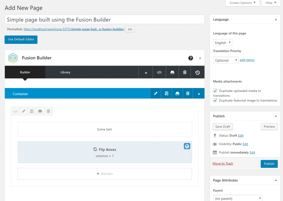Toggle Duplicate uploaded media to translations
Viewport: 283px width, 201px height.
tap(215, 91)
